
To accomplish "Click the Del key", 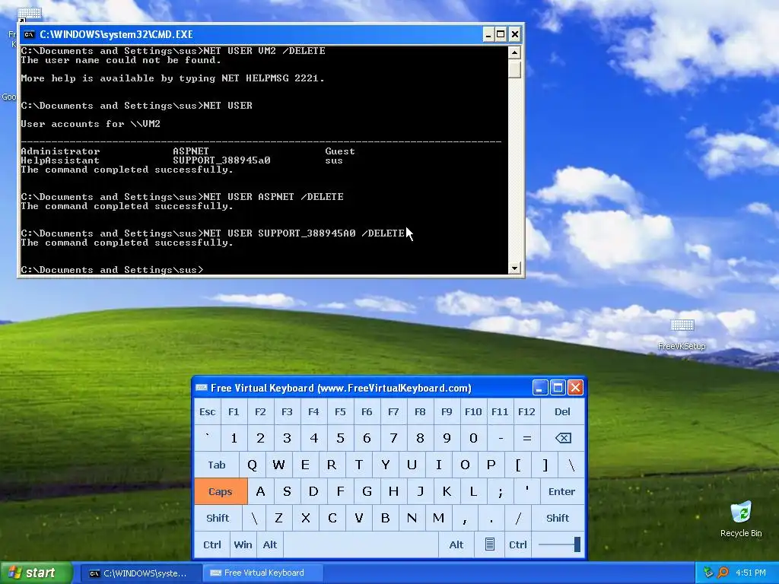I will pyautogui.click(x=562, y=411).
